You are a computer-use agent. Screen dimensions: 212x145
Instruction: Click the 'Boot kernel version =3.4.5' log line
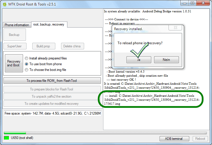(x=126, y=71)
